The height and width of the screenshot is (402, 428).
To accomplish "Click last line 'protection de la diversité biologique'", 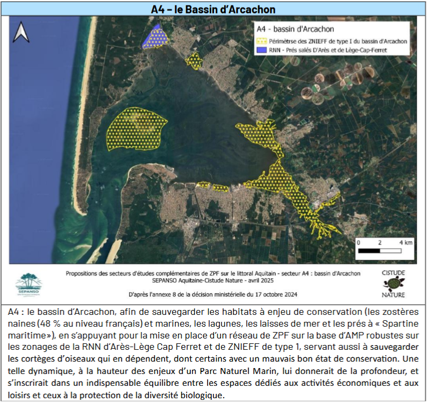I will 151,395.
